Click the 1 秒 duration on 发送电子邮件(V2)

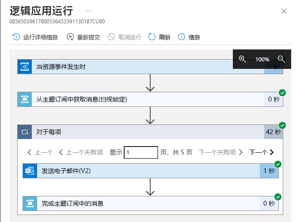tap(269, 171)
